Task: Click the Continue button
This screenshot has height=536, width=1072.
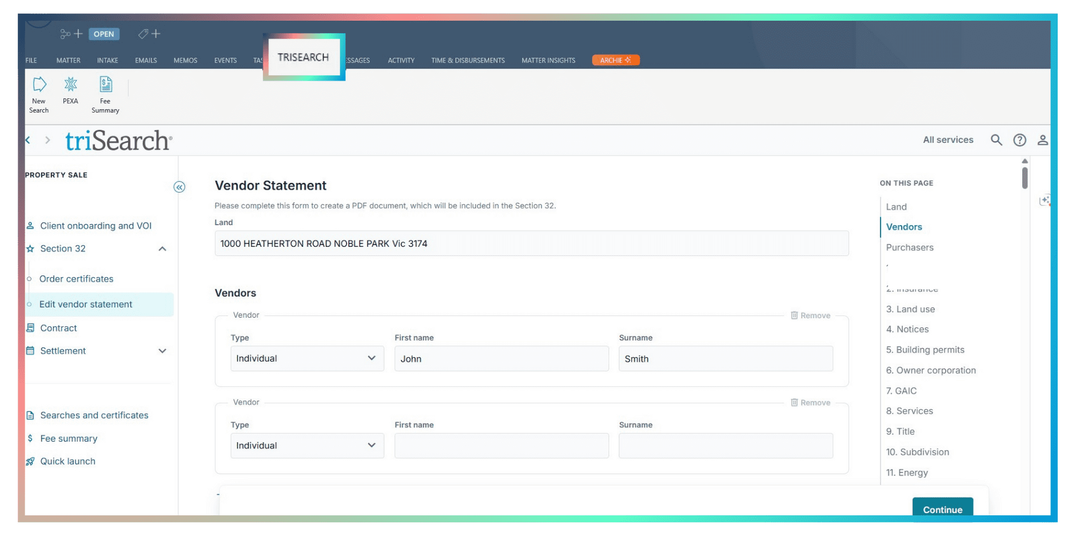Action: pos(942,509)
